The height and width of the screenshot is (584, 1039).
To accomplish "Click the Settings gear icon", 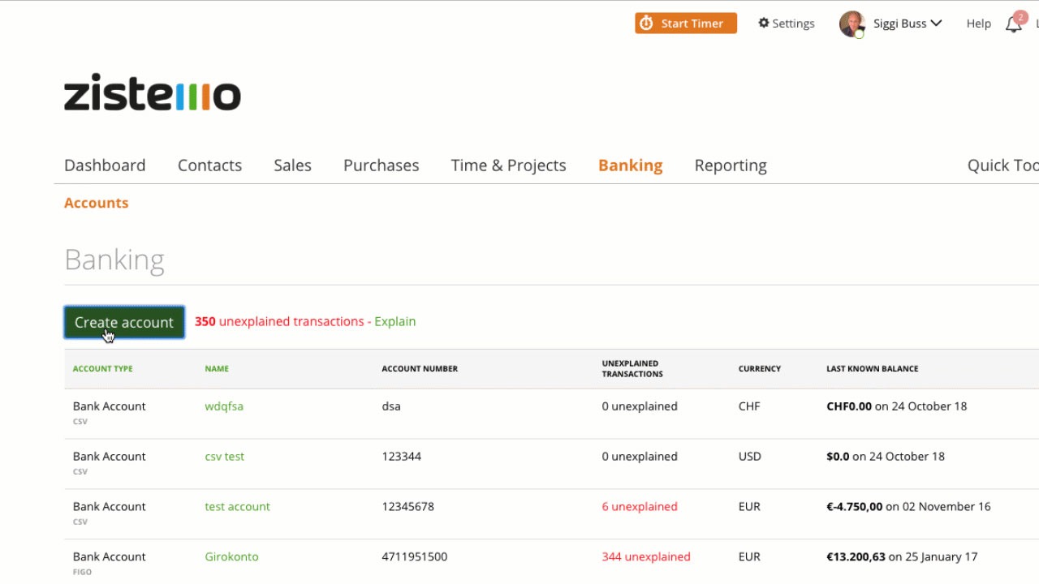I will (764, 23).
